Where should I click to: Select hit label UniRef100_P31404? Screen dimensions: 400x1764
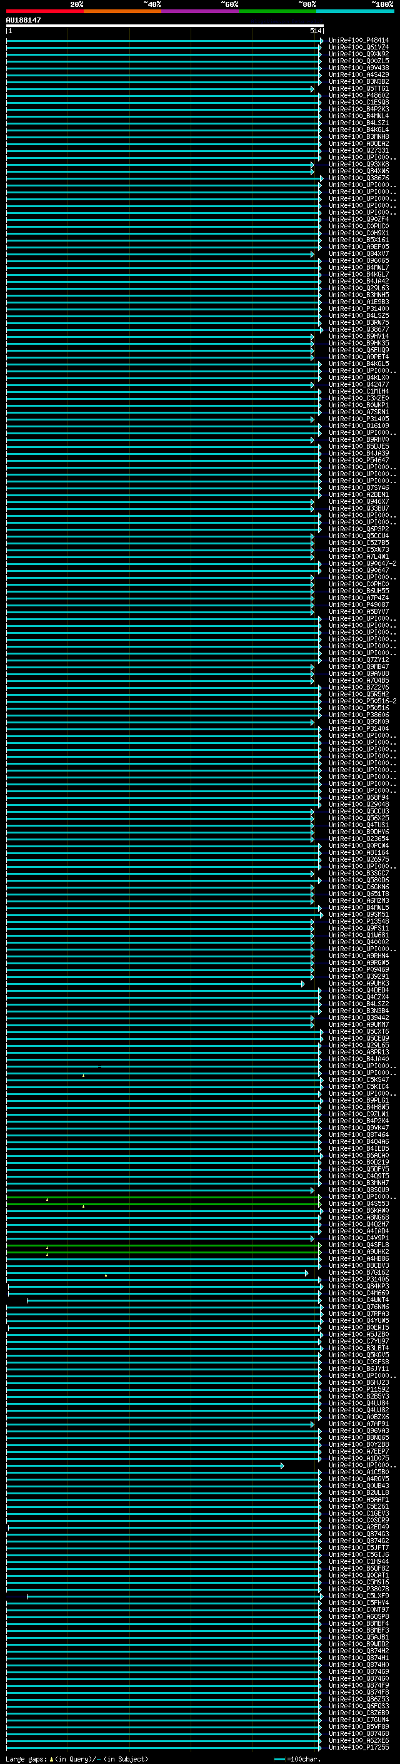359,728
